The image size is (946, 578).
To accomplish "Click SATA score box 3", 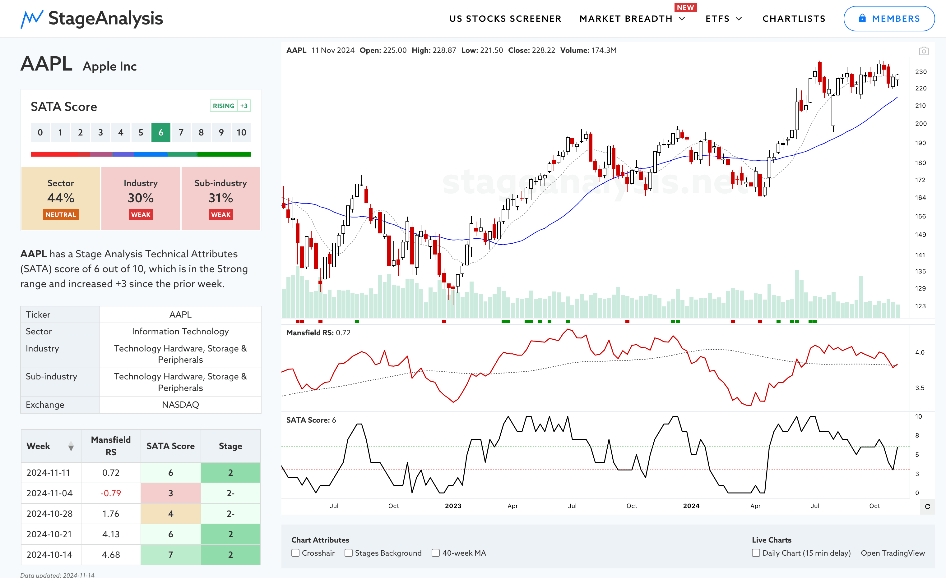I will click(x=100, y=132).
